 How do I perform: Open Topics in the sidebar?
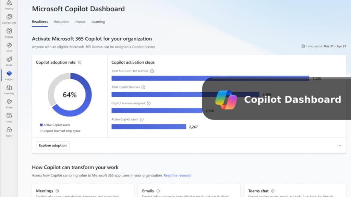pyautogui.click(x=9, y=132)
